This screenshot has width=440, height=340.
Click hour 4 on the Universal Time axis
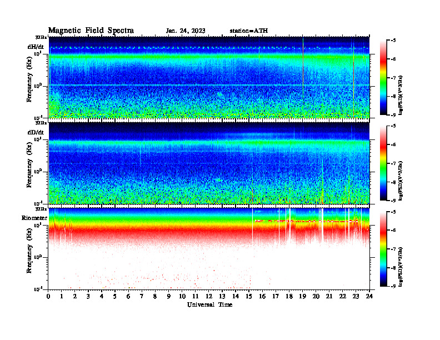tap(102, 296)
